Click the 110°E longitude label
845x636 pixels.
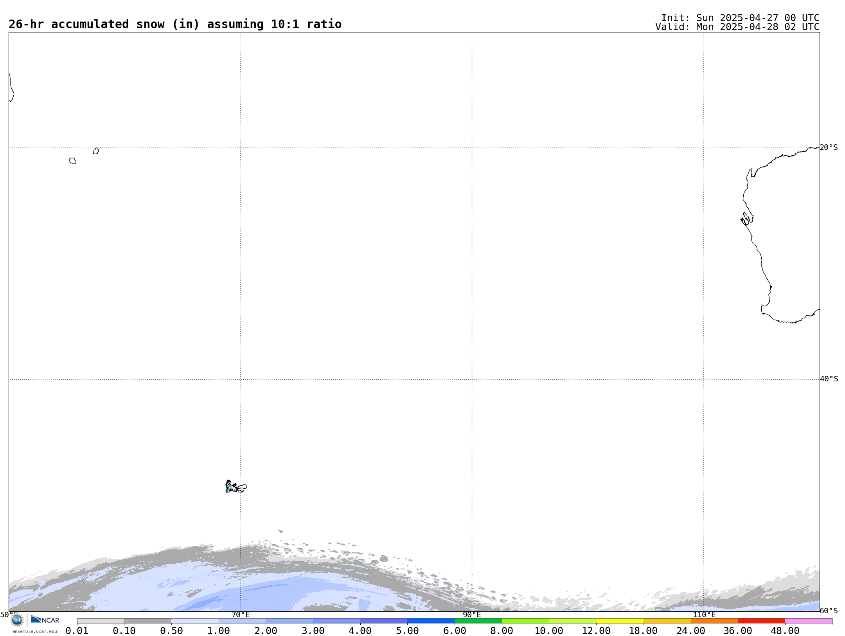704,614
